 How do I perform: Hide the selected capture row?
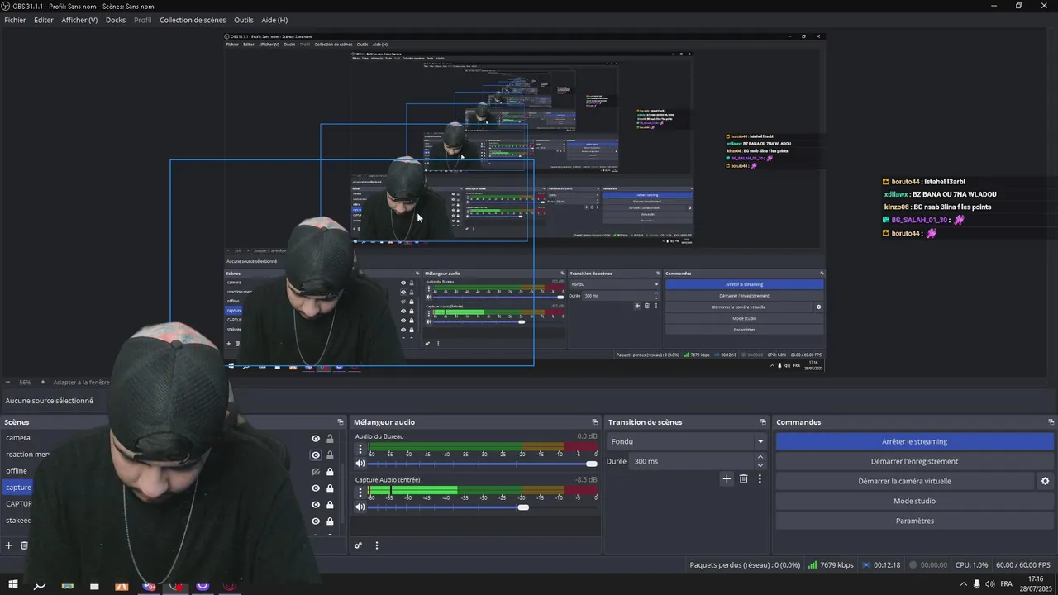click(x=315, y=488)
